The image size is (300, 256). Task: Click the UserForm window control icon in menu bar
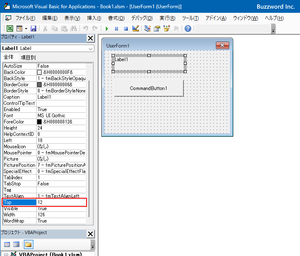[8, 18]
